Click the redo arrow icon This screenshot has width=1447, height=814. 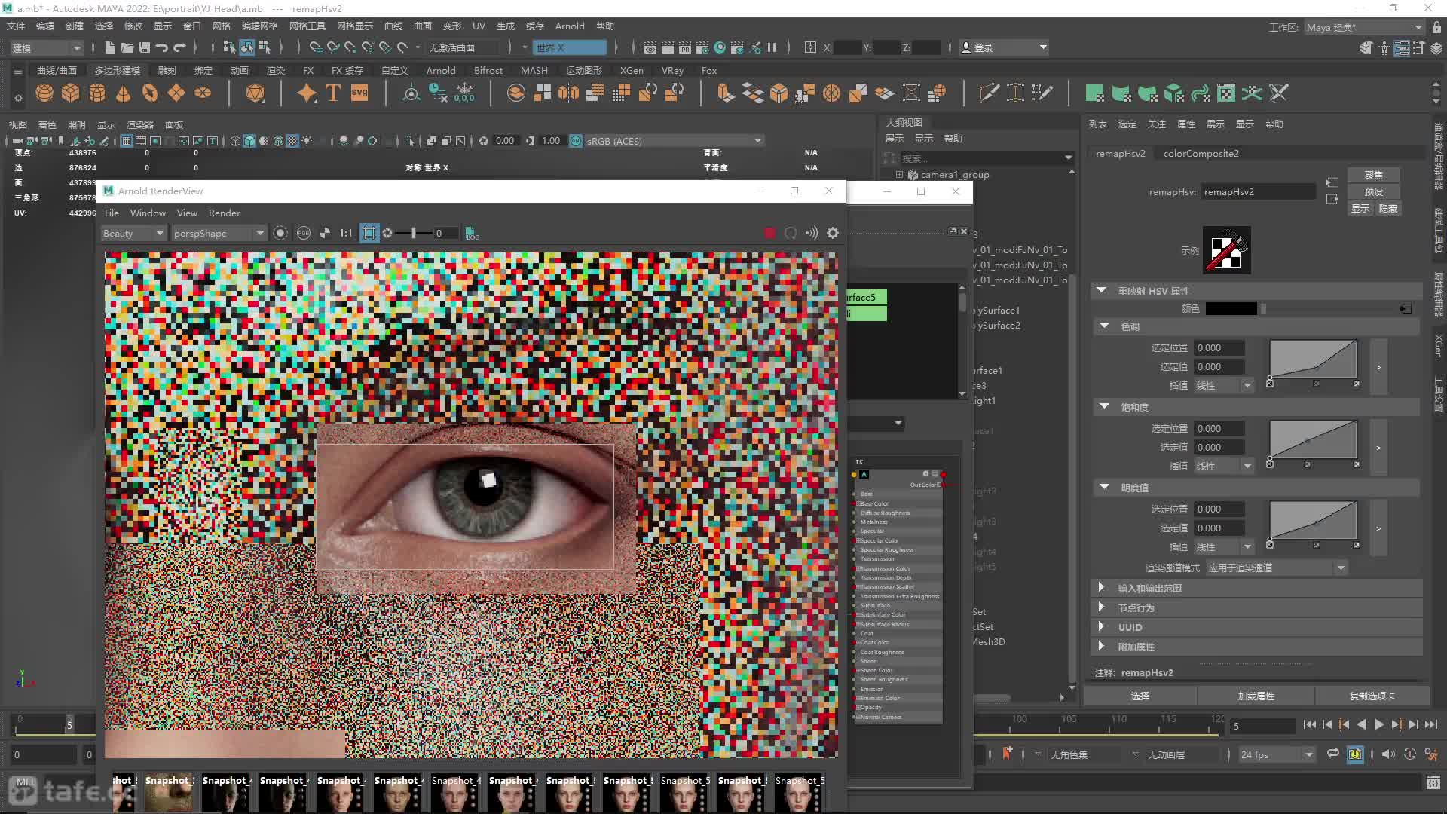[x=179, y=47]
